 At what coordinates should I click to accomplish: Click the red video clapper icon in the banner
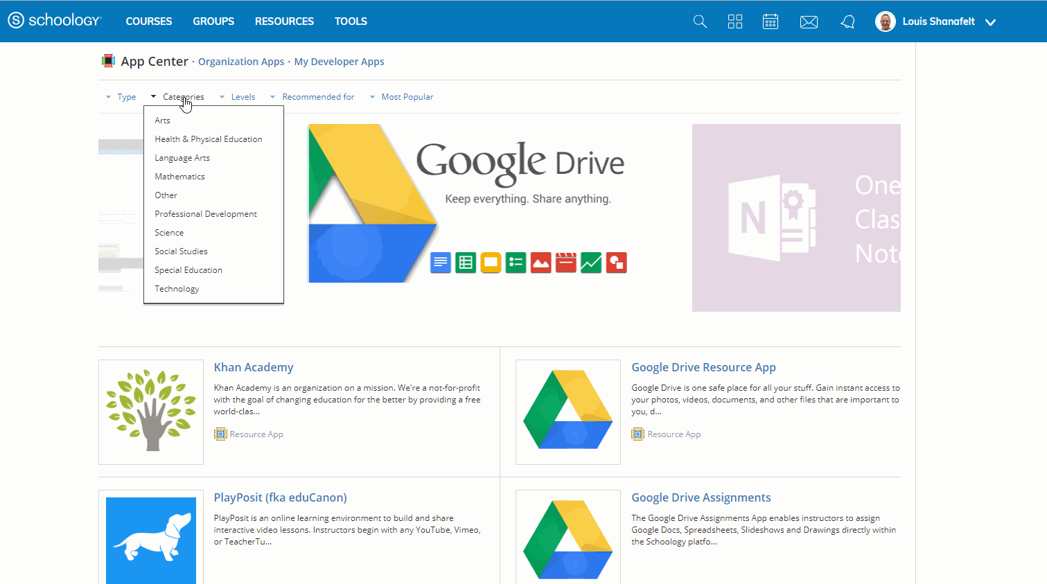coord(566,263)
